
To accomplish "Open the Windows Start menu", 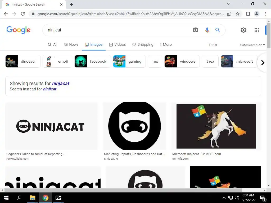I will [6, 198].
